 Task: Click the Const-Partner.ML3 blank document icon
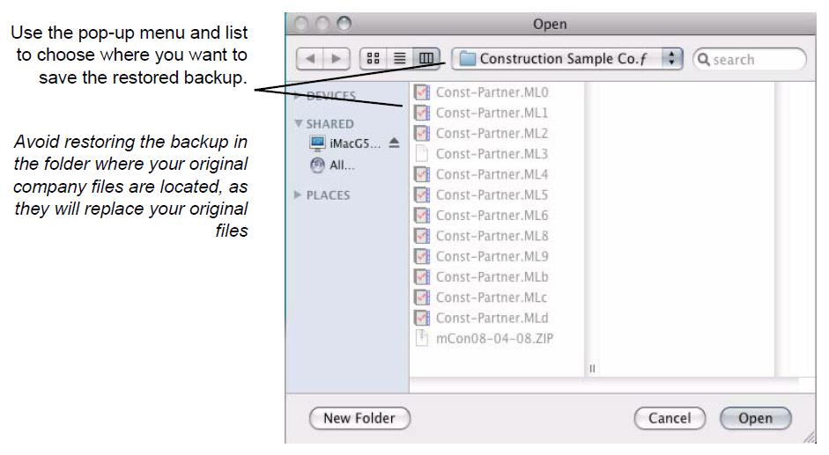pos(422,153)
